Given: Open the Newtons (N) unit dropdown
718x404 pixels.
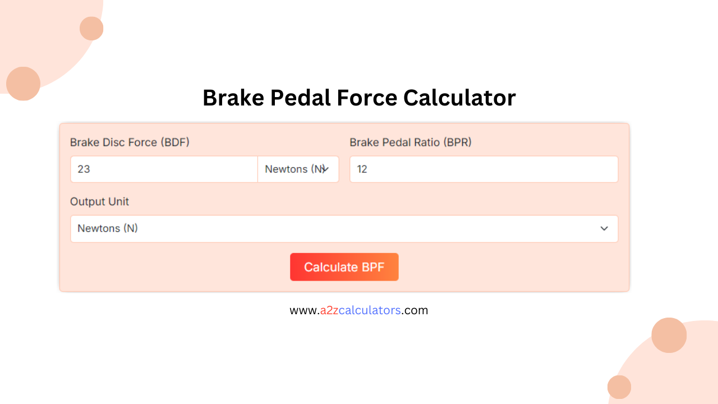Looking at the screenshot, I should click(x=298, y=169).
